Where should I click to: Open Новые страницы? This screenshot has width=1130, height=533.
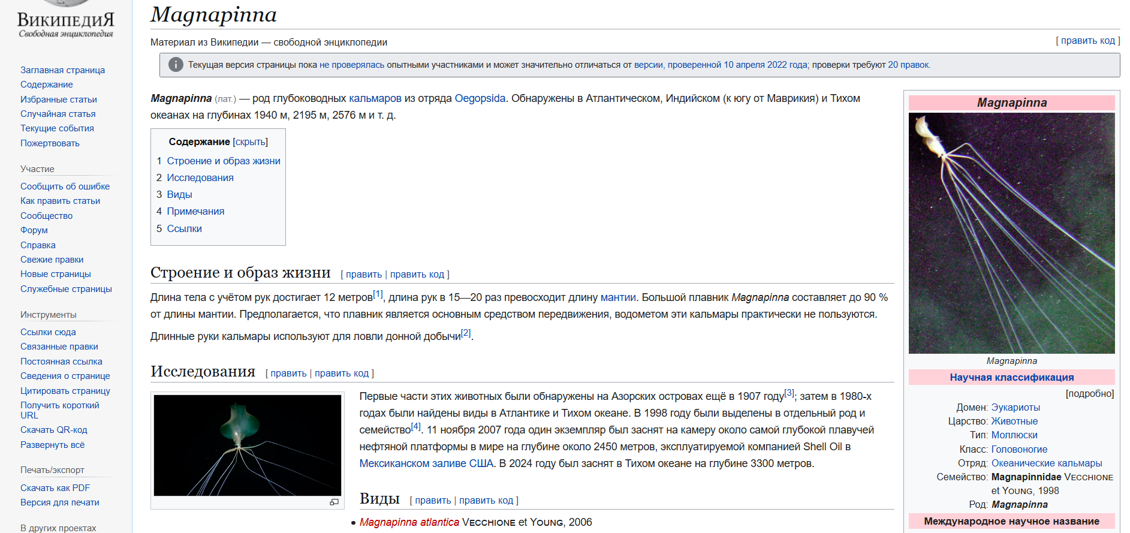pos(56,274)
